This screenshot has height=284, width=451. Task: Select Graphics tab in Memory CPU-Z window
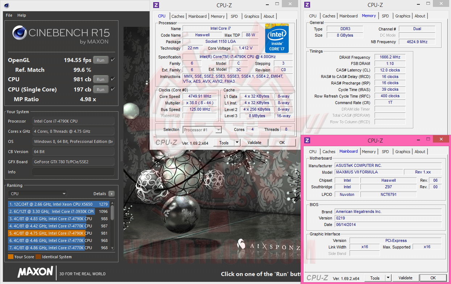coord(402,16)
